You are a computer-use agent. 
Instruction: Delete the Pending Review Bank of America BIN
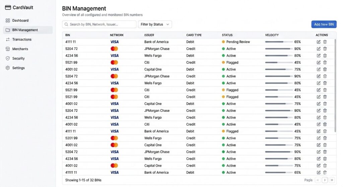pyautogui.click(x=325, y=42)
